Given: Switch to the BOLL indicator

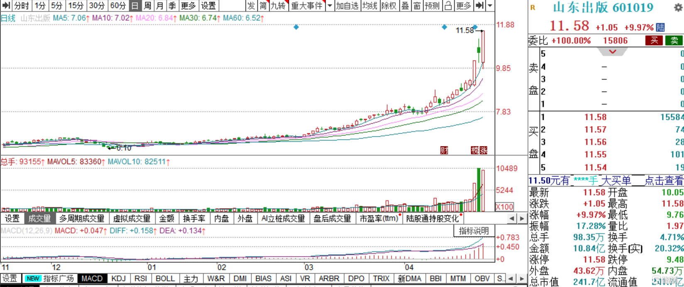Looking at the screenshot, I should 165,279.
